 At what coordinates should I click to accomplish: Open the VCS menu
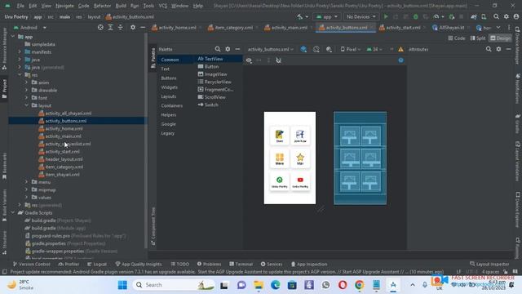point(163,6)
